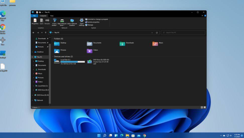Image resolution: width=244 pixels, height=138 pixels.
Task: Open the Windows Start menu
Action: (x=99, y=135)
